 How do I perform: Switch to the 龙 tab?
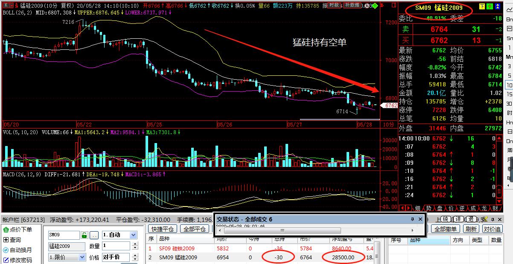[484, 208]
